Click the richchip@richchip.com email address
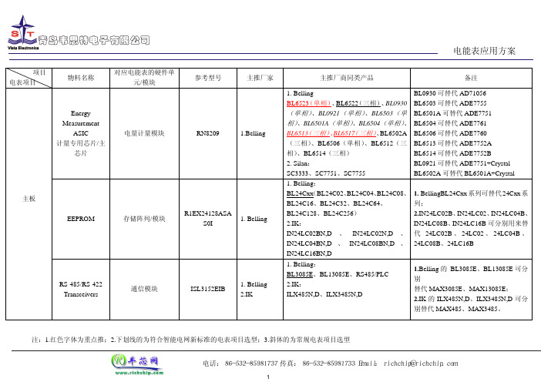This screenshot has width=541, height=382. (421, 364)
